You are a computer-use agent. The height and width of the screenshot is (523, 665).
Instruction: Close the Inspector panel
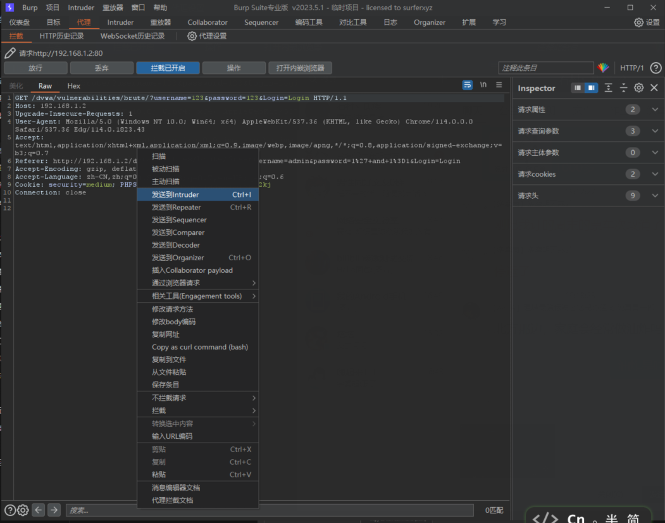(654, 88)
